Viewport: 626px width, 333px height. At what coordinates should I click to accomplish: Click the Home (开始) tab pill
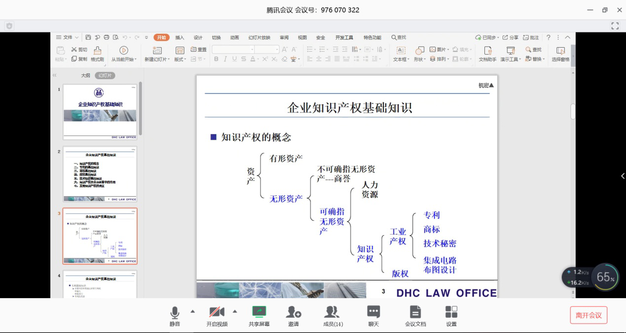[x=161, y=37]
